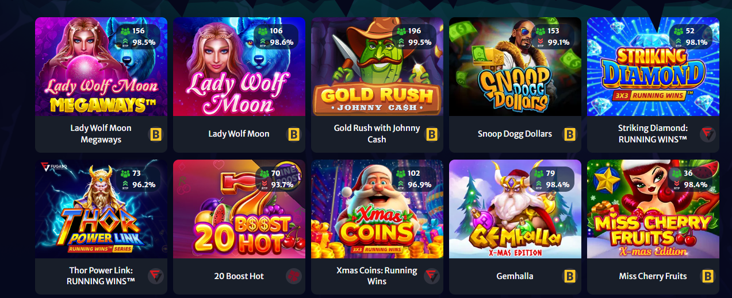Click the provider icon beside 20 Boost Hot

pyautogui.click(x=294, y=276)
